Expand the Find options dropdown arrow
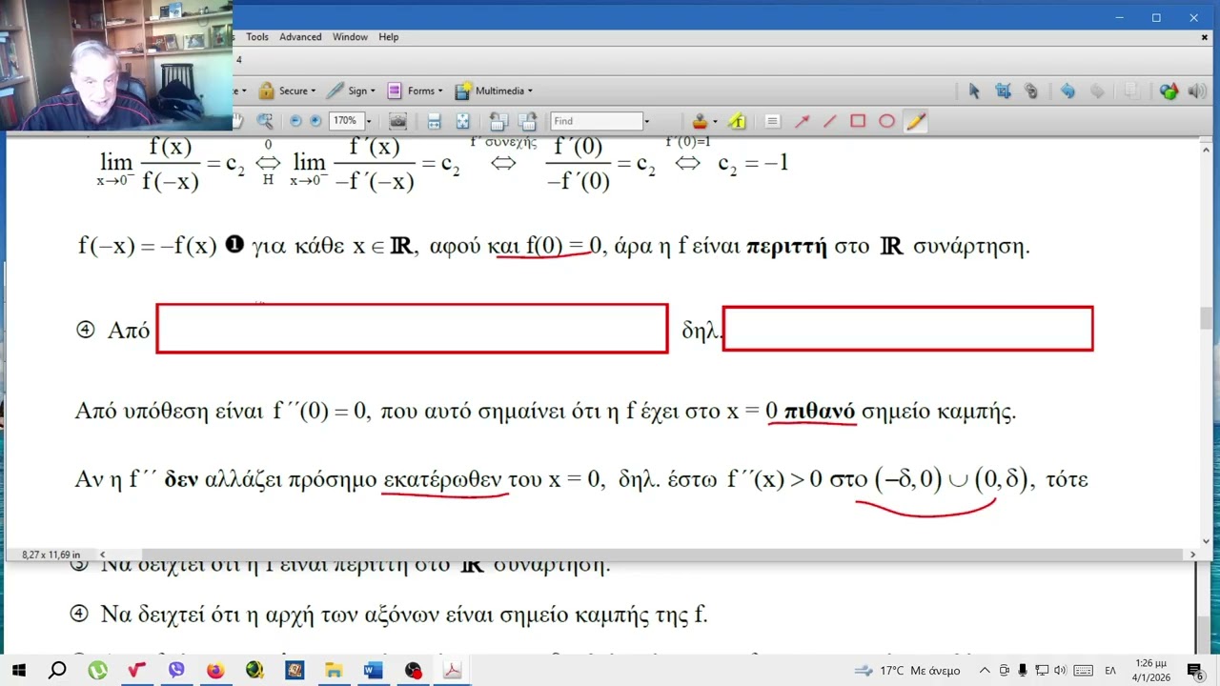This screenshot has width=1220, height=686. (646, 121)
